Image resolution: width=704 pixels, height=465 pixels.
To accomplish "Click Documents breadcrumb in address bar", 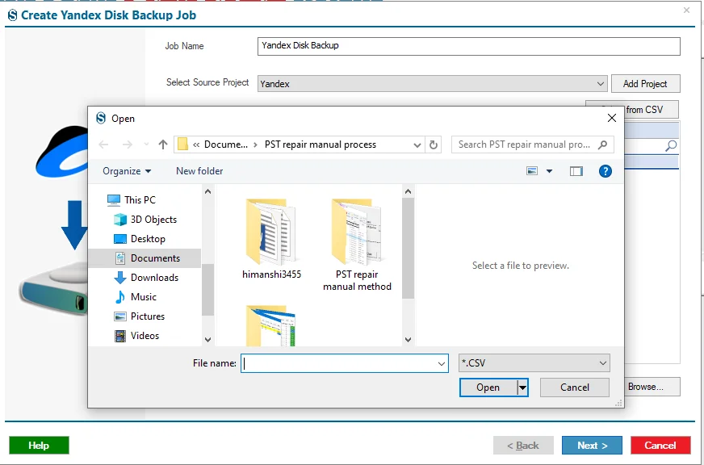I will pyautogui.click(x=225, y=145).
